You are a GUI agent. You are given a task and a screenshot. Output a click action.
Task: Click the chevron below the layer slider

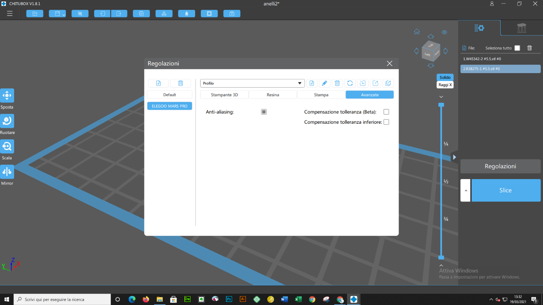(441, 265)
